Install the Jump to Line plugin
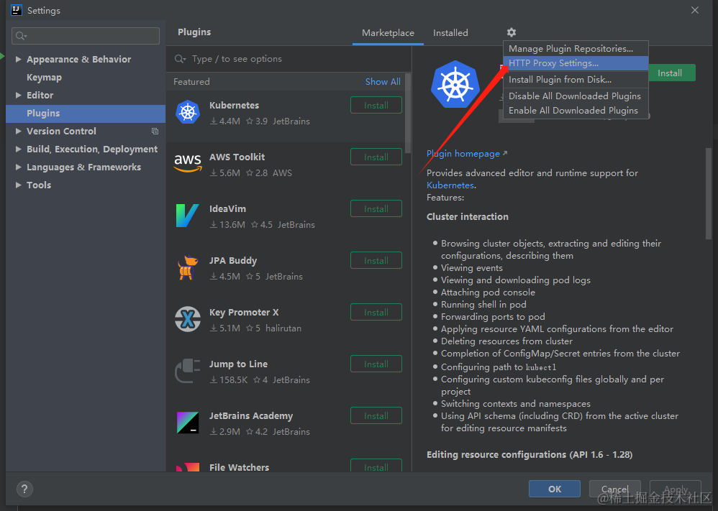Viewport: 718px width, 511px height. [376, 364]
